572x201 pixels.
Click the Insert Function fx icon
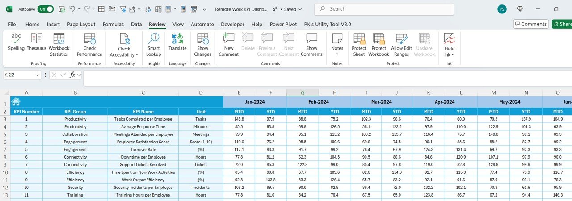[72, 75]
